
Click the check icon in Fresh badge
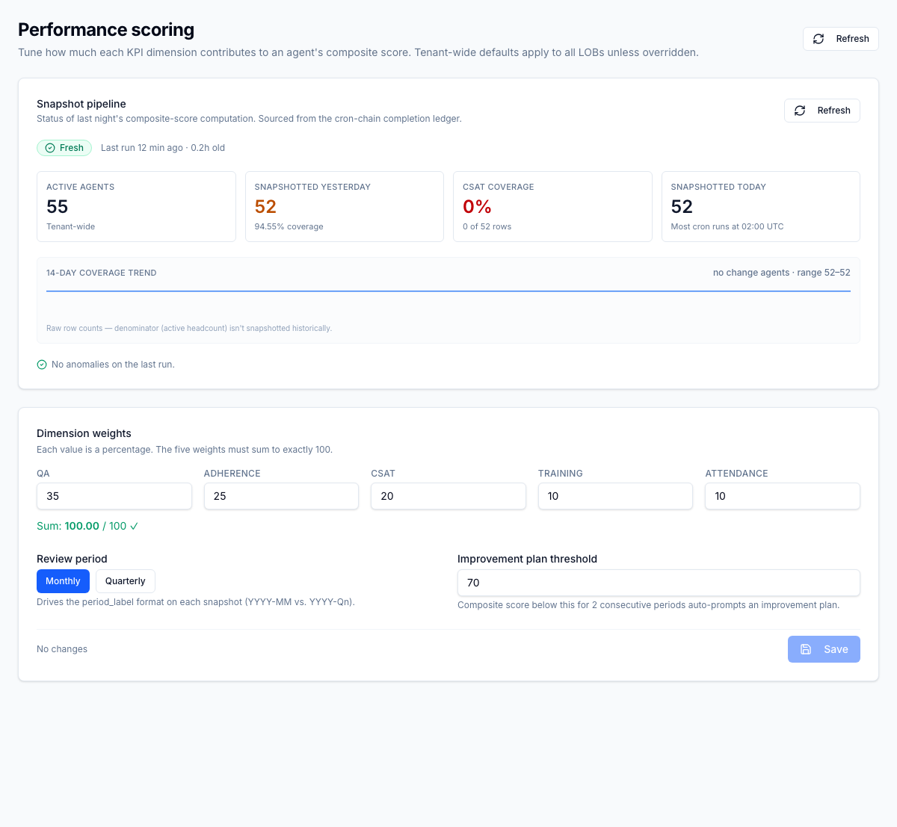coord(50,148)
